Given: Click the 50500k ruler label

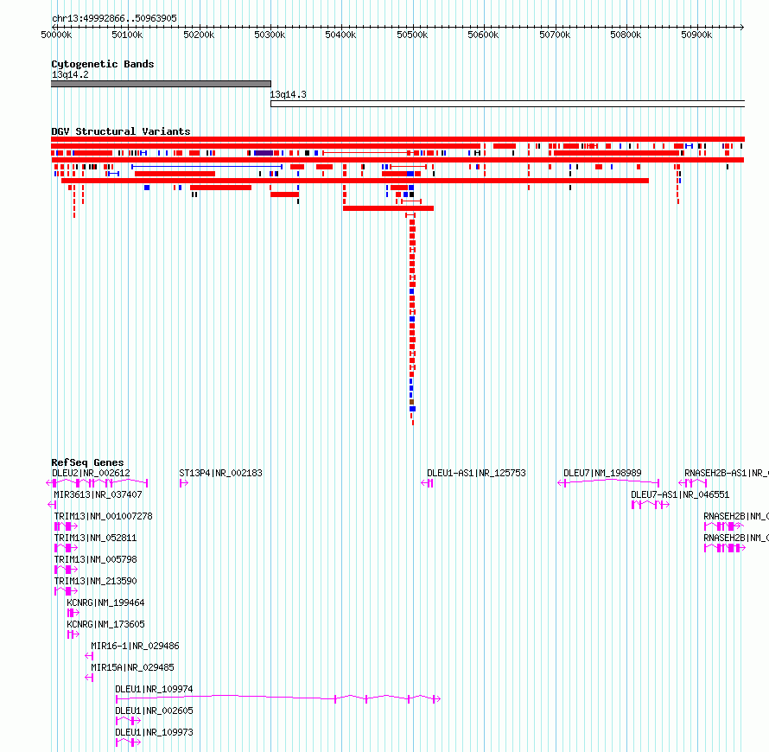Looking at the screenshot, I should (x=412, y=35).
